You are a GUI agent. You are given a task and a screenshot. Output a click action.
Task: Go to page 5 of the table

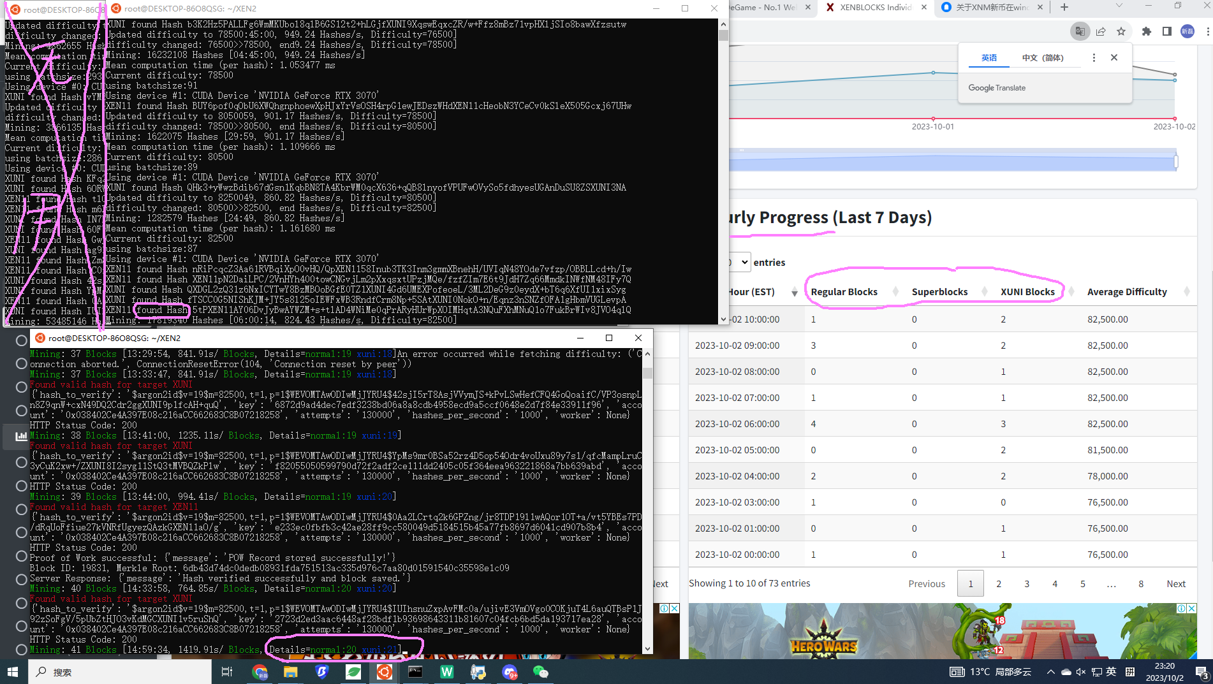click(1083, 583)
